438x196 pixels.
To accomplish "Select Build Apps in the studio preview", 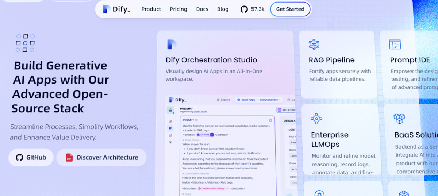I will 246,100.
